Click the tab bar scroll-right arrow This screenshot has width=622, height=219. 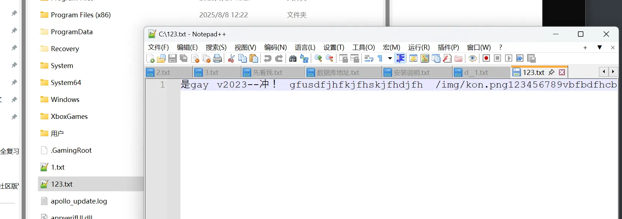[x=613, y=72]
